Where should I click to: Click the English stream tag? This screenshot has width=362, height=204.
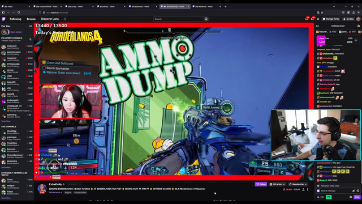click(68, 193)
